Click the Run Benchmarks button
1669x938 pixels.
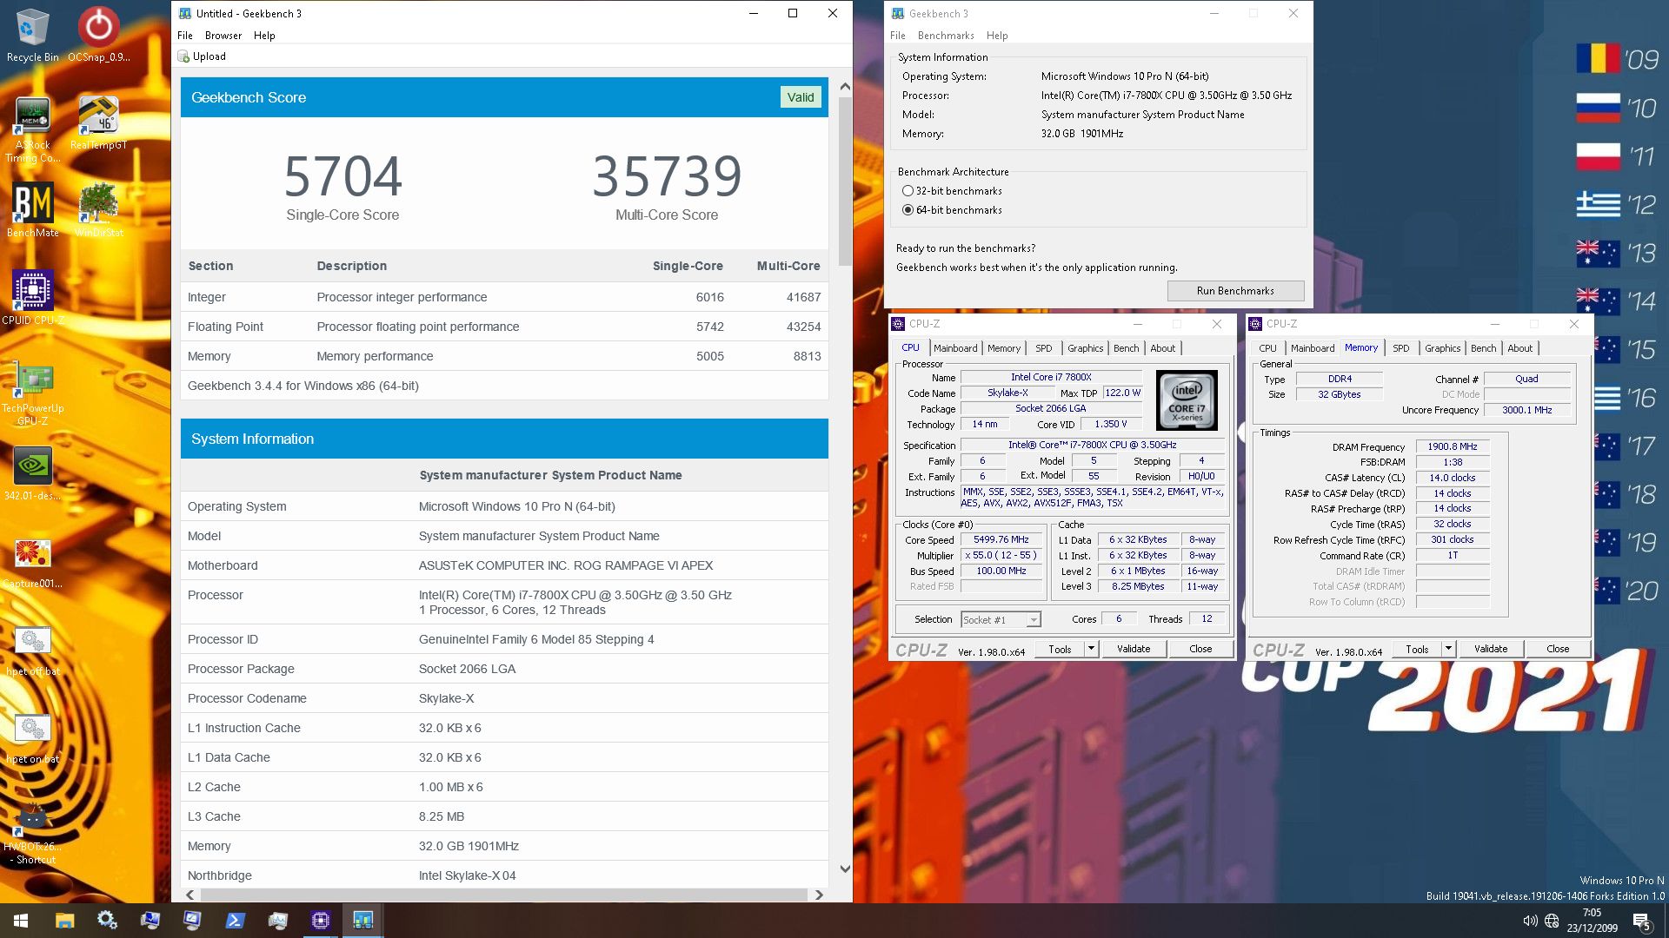click(x=1235, y=291)
